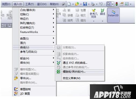This screenshot has height=99, width=136.
Task: Select Curve (曲线) menu entry
Action: point(34,47)
